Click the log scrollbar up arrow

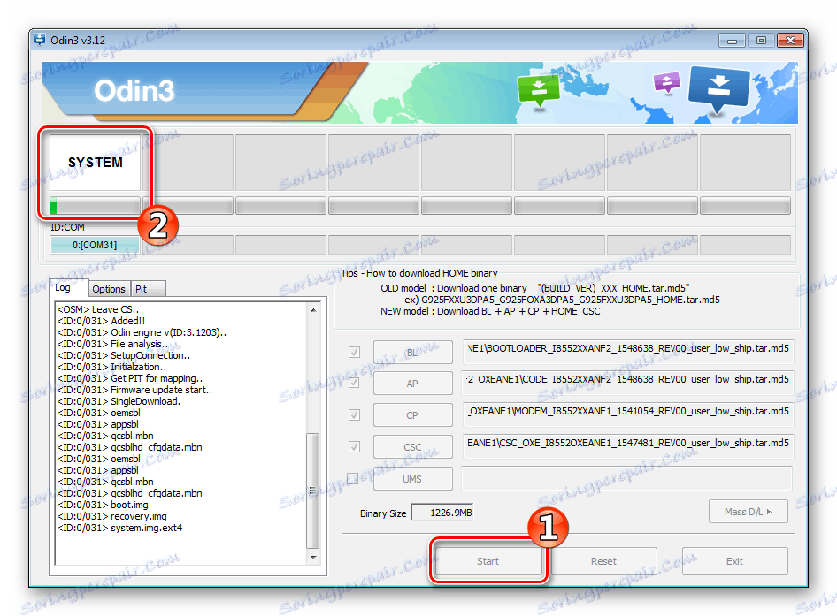coord(313,310)
